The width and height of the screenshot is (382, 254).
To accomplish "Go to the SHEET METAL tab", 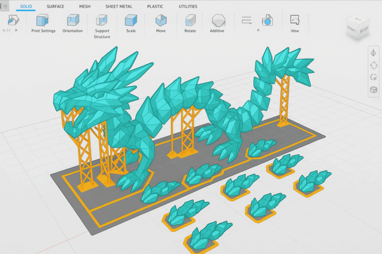I will click(119, 6).
